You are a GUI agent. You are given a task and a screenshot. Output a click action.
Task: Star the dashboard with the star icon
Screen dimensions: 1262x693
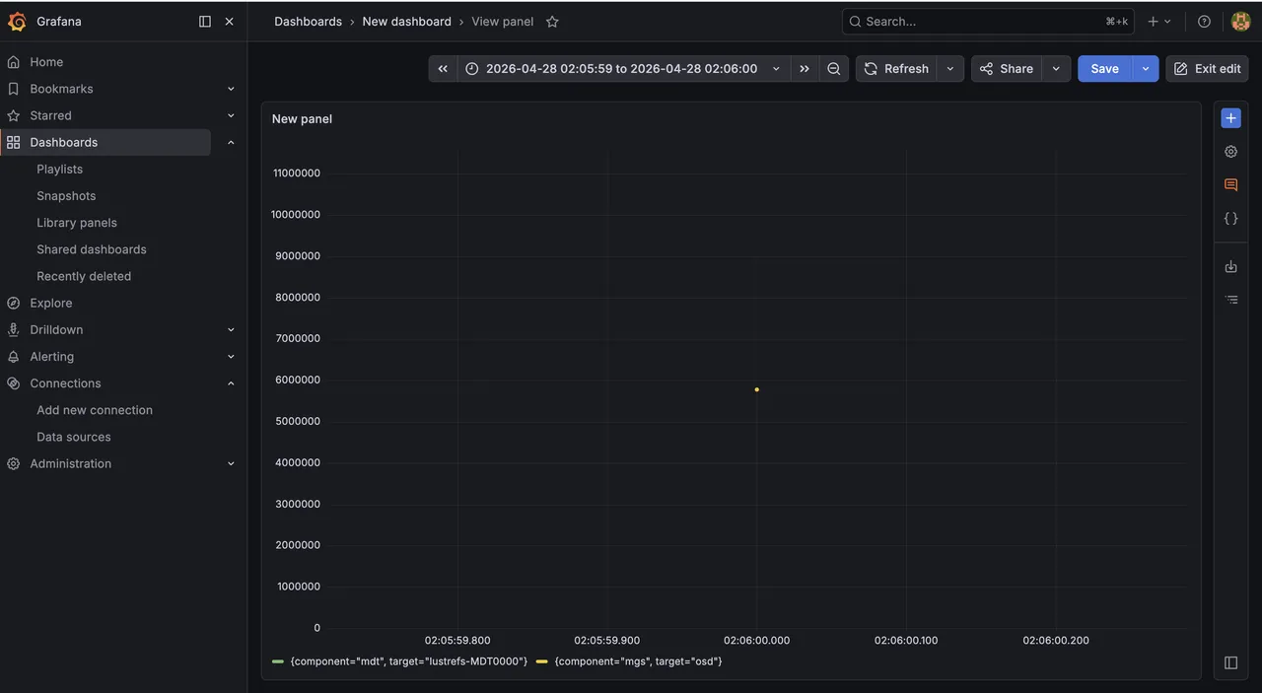point(552,21)
